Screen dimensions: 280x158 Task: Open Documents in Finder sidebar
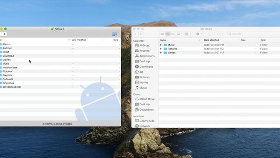[144, 110]
